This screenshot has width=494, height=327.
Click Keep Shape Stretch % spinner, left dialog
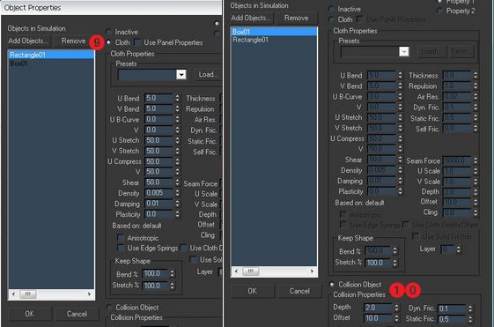click(173, 286)
